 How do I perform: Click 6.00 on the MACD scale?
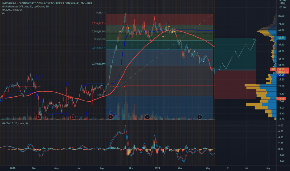(281, 132)
